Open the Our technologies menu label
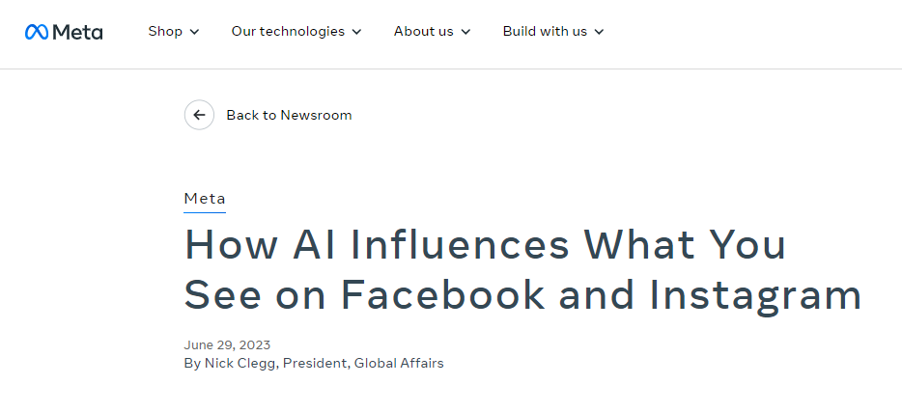The height and width of the screenshot is (412, 902). [288, 31]
